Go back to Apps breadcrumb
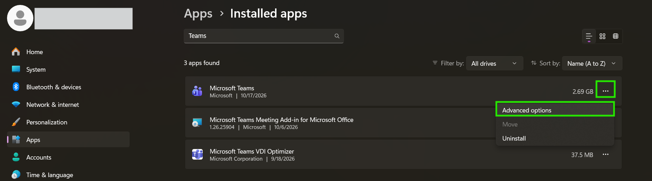 point(198,14)
